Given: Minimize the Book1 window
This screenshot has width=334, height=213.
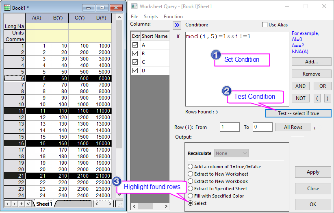Looking at the screenshot, I should pos(89,8).
